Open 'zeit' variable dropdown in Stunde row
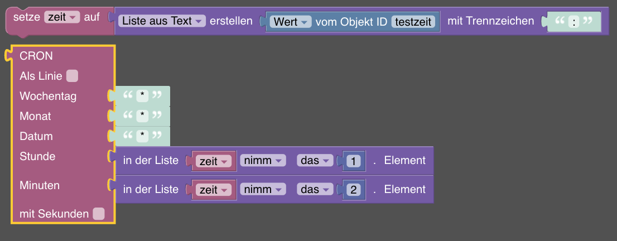 click(x=214, y=161)
